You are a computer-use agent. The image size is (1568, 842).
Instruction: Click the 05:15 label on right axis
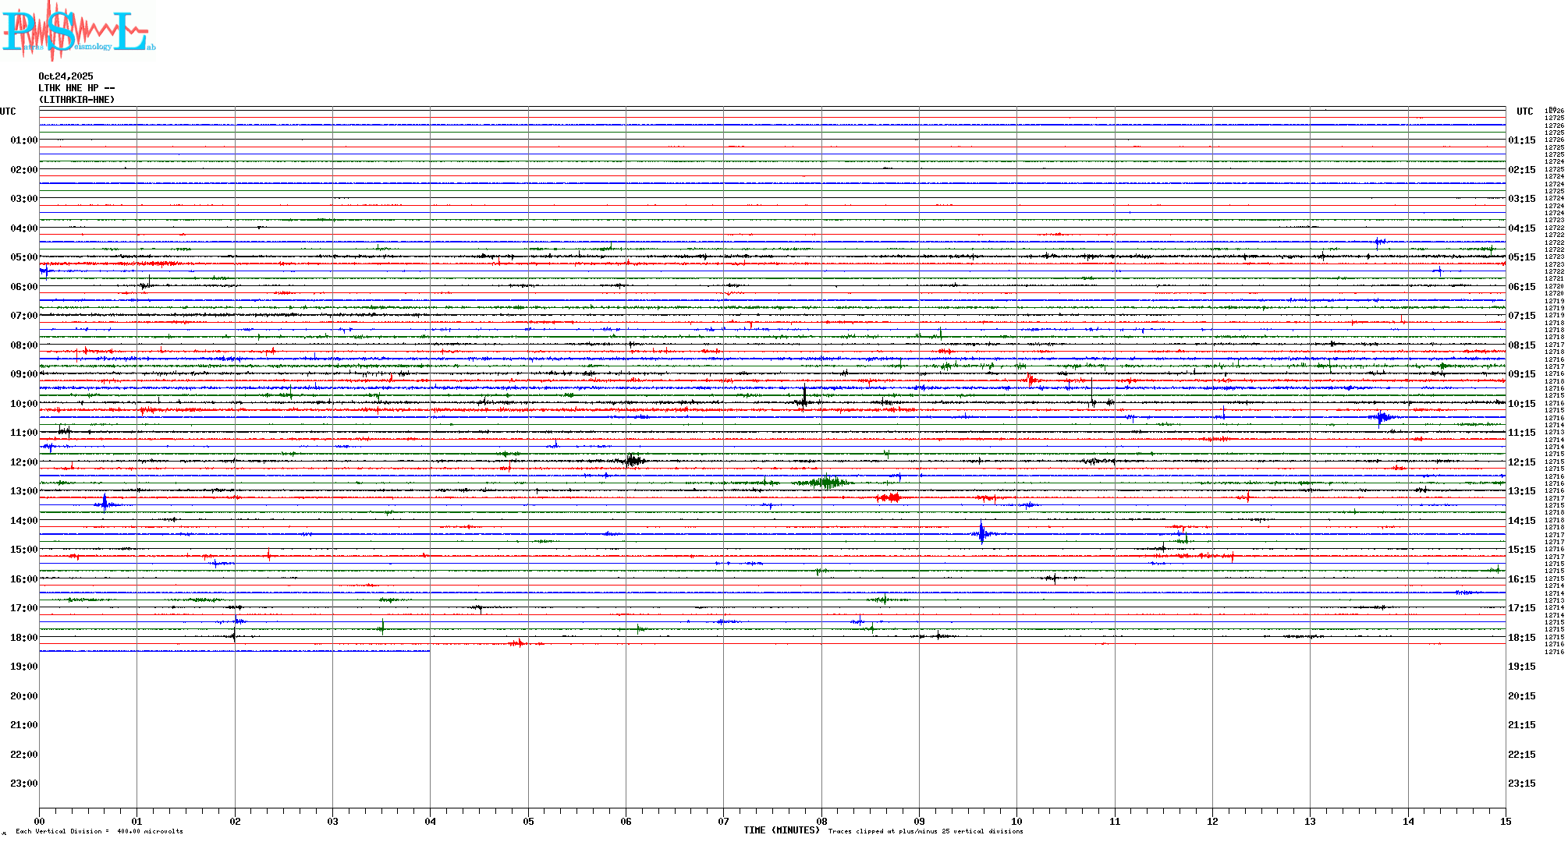pyautogui.click(x=1521, y=257)
